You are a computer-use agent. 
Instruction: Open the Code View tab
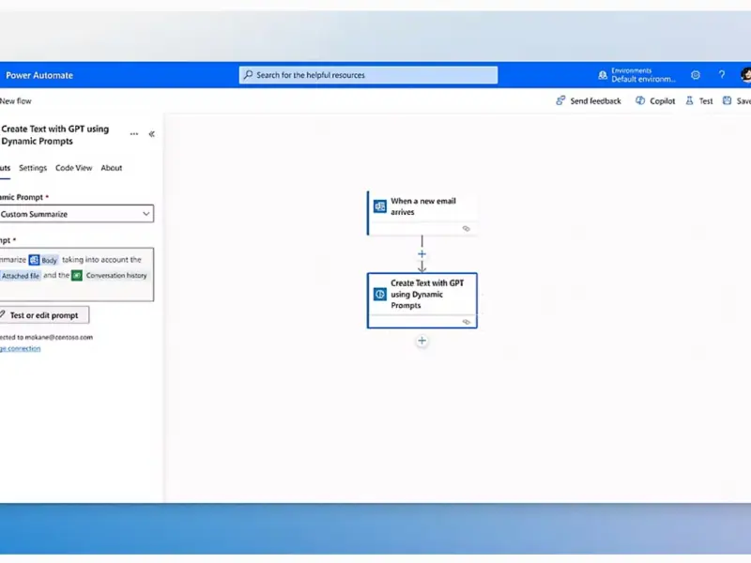(x=73, y=168)
